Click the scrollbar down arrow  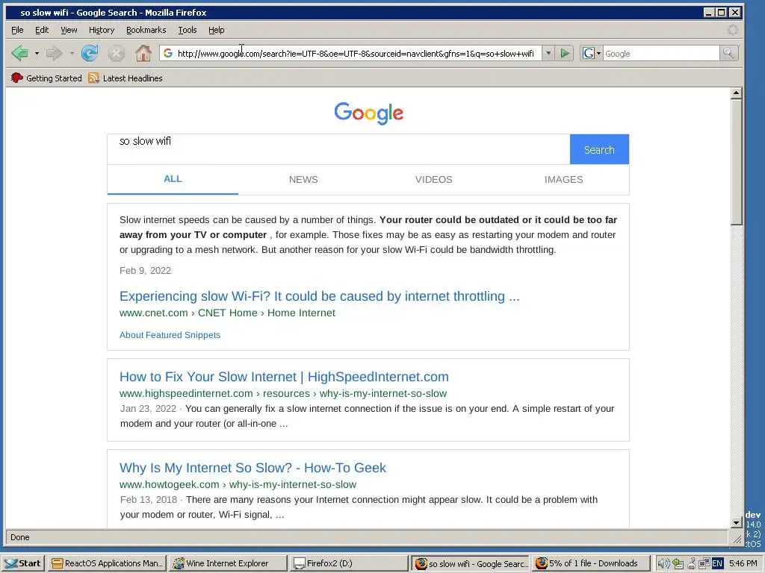click(x=737, y=523)
